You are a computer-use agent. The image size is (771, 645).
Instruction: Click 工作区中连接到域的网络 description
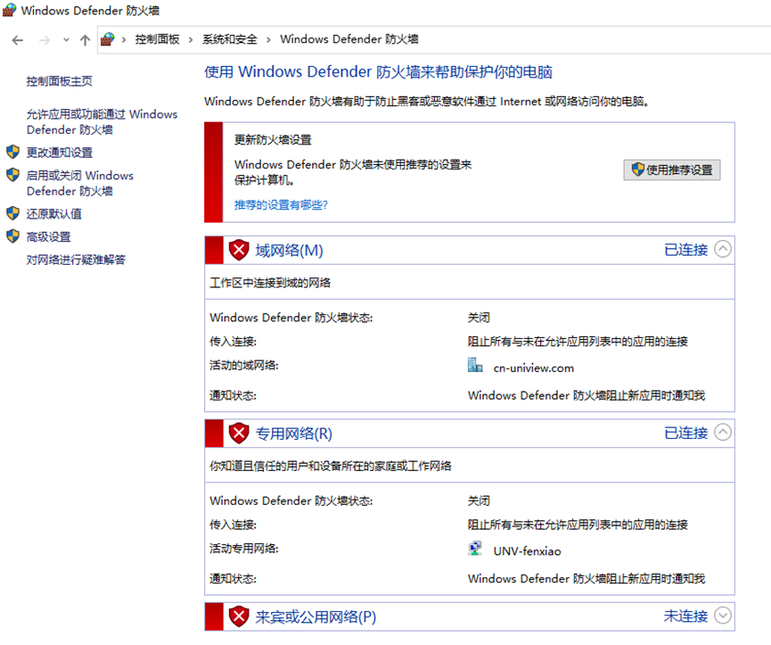[270, 283]
